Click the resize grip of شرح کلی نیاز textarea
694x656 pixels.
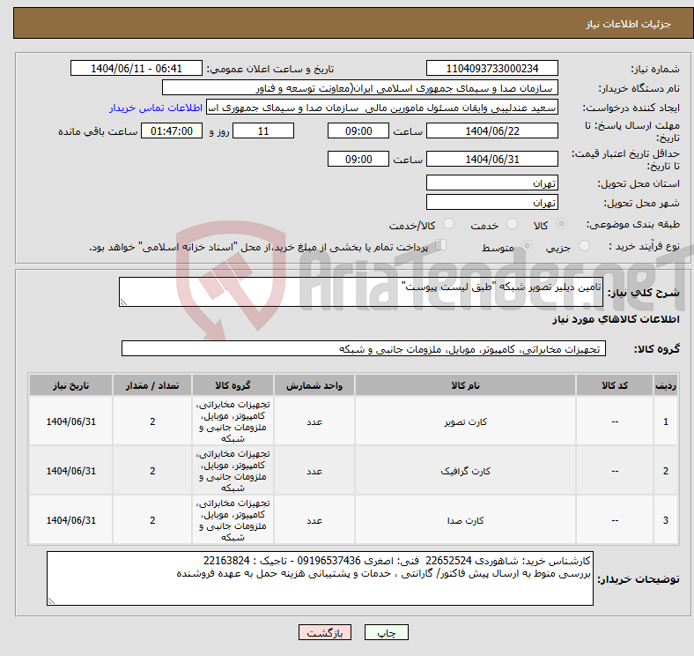(123, 302)
